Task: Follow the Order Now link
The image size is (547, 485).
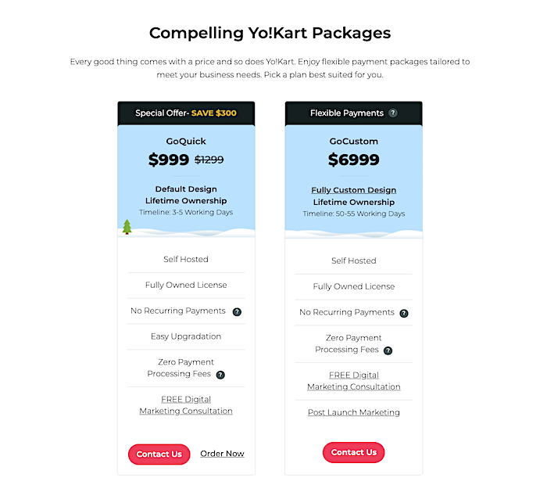Action: click(222, 454)
